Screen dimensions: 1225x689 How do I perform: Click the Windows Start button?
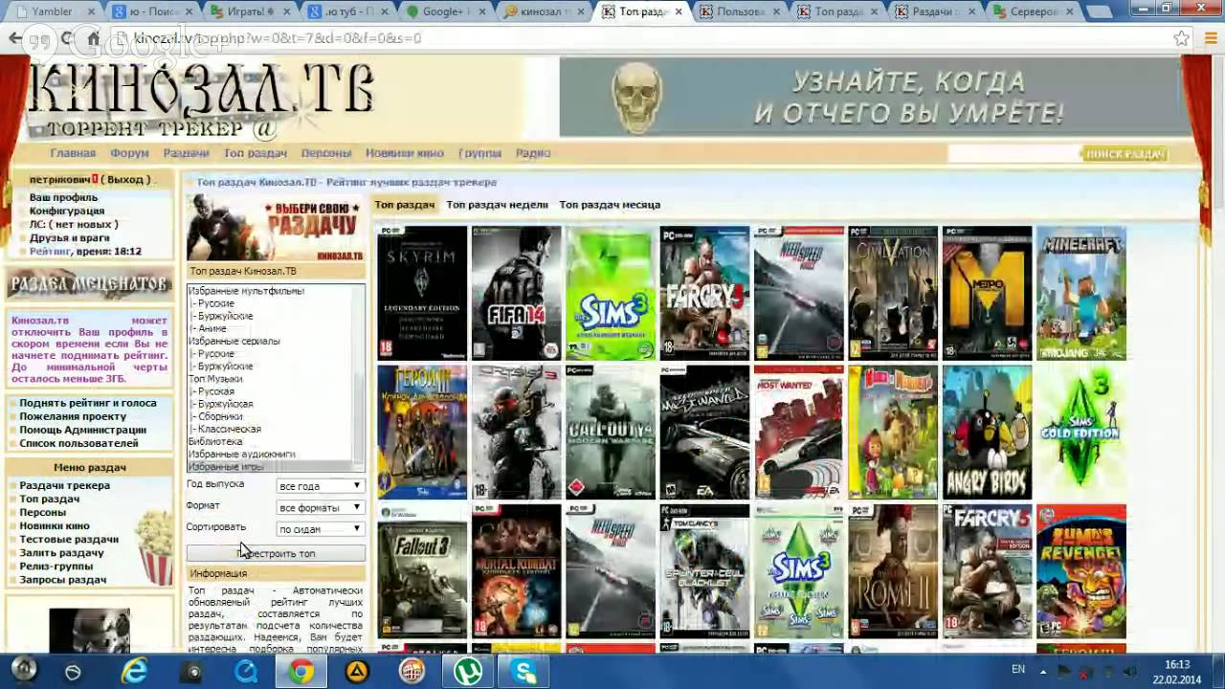[24, 670]
